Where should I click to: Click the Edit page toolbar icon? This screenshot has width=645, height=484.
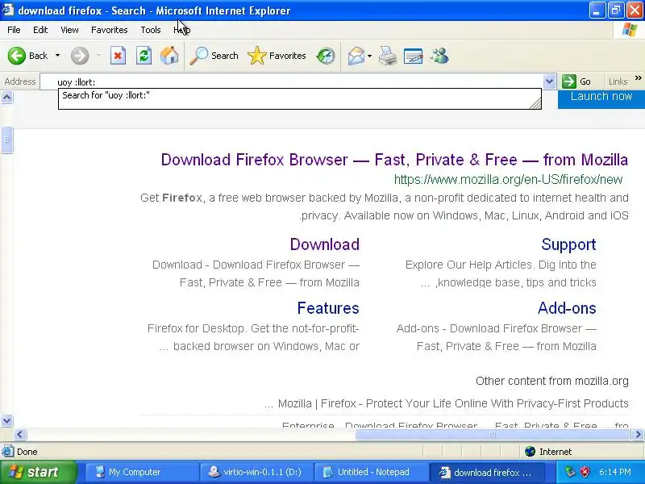414,56
